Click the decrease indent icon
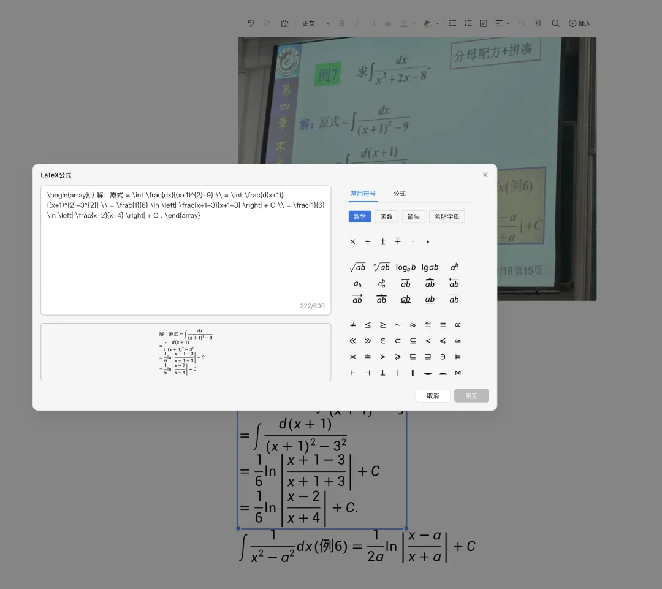 tap(522, 23)
